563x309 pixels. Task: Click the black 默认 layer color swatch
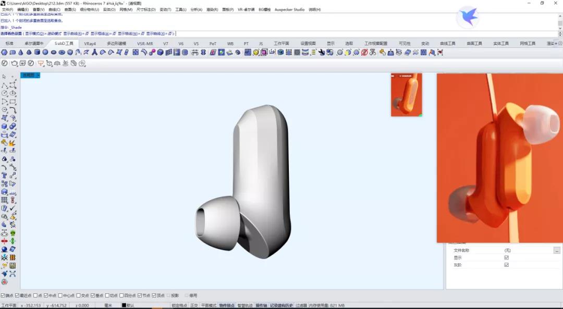pos(124,305)
